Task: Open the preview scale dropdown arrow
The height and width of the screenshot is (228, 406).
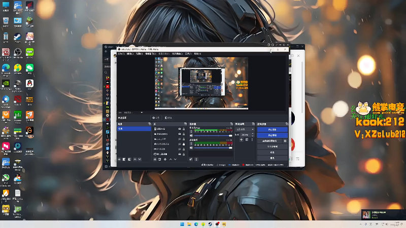Action: coord(142,112)
